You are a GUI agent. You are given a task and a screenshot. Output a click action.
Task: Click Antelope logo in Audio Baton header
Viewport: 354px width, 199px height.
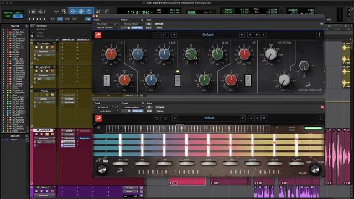click(x=98, y=118)
